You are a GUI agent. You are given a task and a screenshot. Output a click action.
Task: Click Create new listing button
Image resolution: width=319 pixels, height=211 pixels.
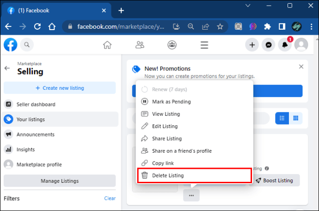pos(60,88)
